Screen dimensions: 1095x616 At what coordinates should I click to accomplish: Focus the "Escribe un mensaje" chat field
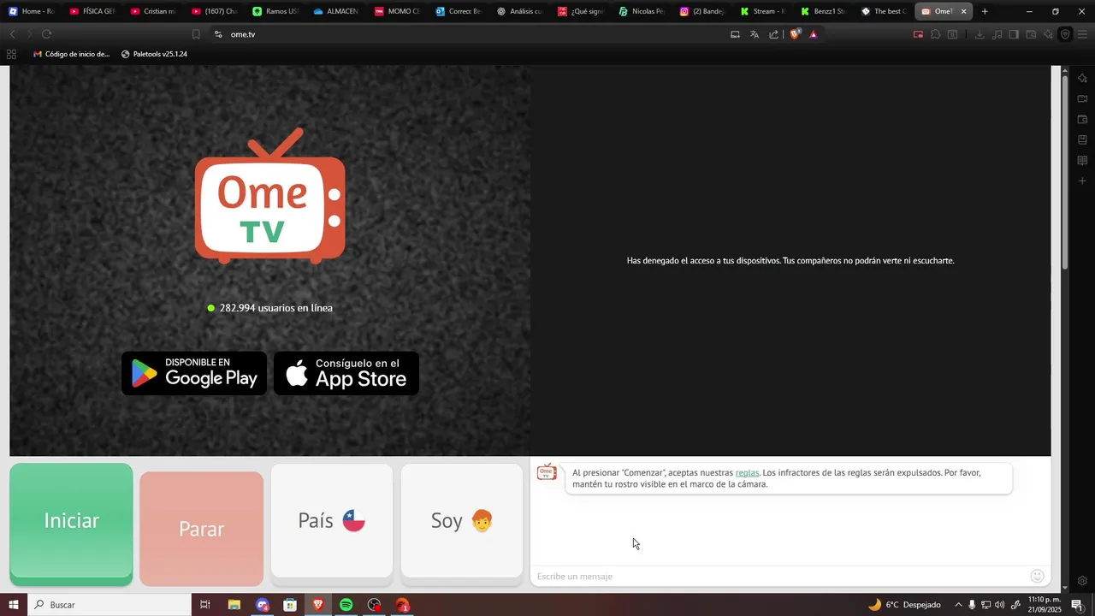(778, 577)
